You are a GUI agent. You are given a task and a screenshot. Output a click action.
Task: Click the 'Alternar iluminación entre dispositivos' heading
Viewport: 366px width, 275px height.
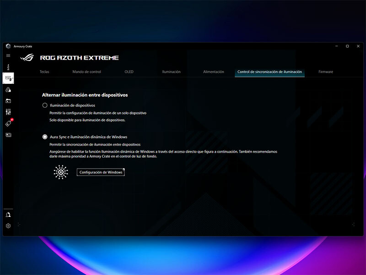click(x=85, y=95)
